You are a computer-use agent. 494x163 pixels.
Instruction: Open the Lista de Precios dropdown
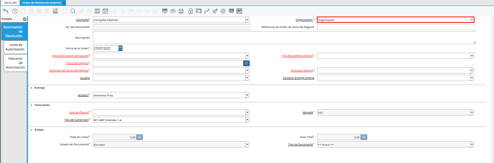(x=247, y=112)
